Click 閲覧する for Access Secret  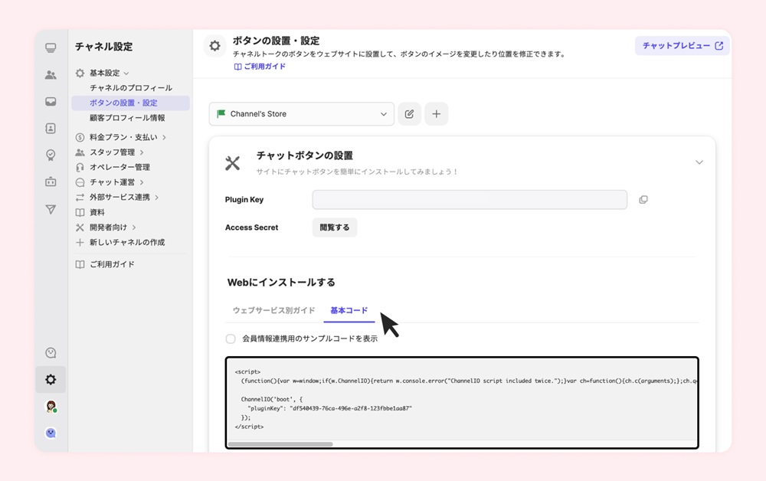(x=335, y=227)
